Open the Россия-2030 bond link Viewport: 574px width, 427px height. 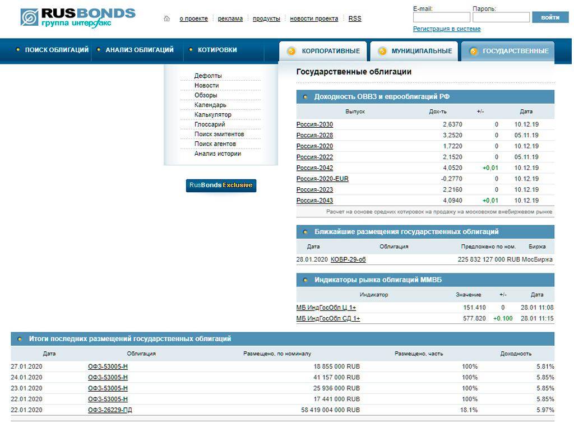[314, 124]
